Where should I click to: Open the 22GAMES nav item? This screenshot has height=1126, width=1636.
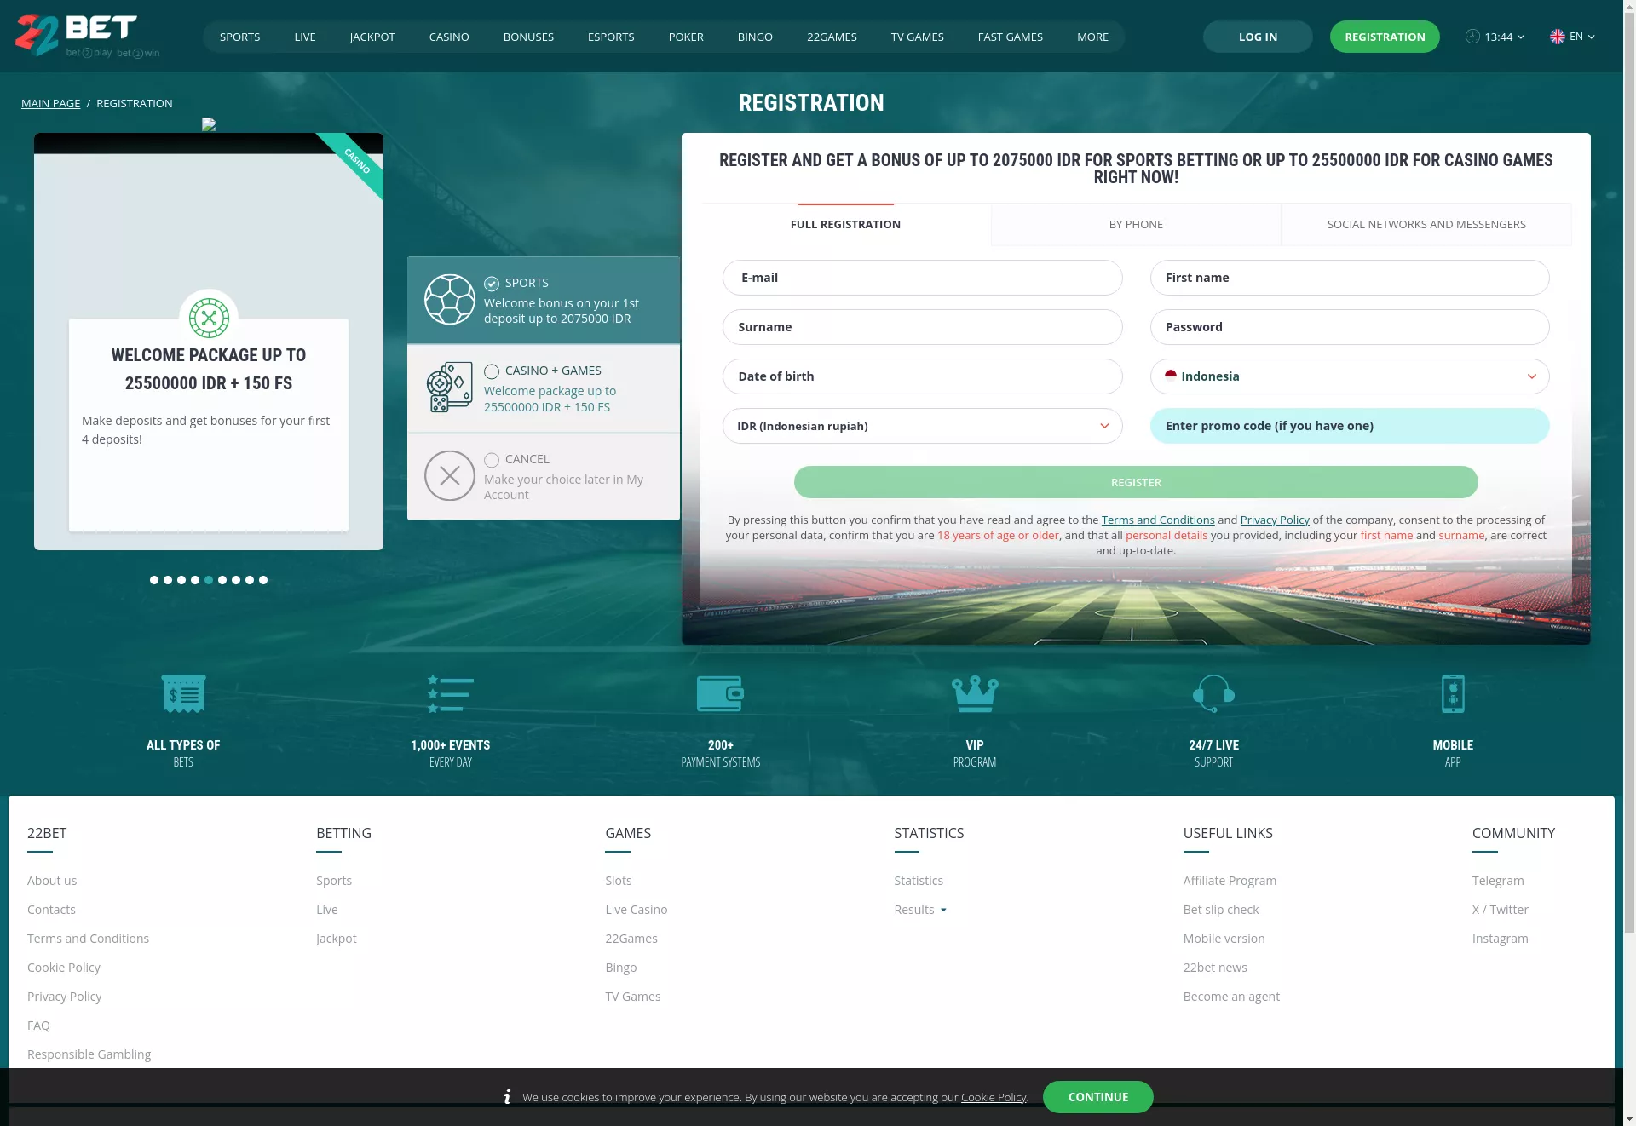(x=832, y=37)
